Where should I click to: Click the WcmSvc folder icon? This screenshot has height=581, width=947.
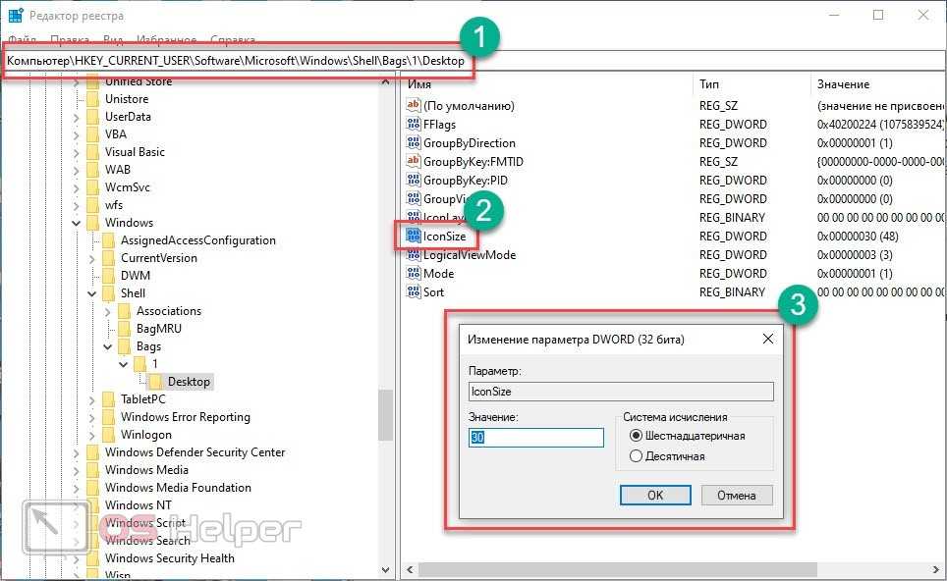(x=93, y=187)
